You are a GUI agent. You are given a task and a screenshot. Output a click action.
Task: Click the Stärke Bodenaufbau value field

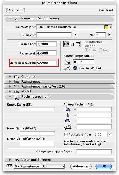(47, 62)
